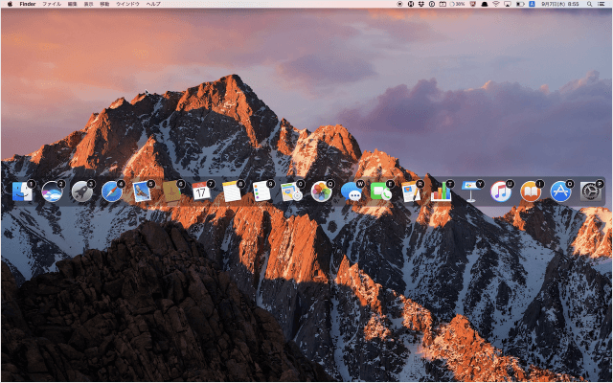Open Launchpad rocket icon
Screen dimensions: 613x383
pyautogui.click(x=81, y=191)
